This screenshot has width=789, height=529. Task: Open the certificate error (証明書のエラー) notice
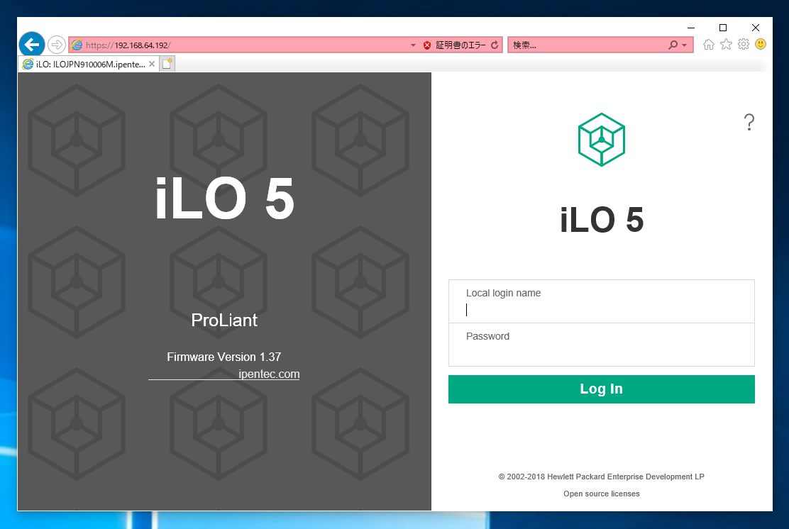pos(460,45)
